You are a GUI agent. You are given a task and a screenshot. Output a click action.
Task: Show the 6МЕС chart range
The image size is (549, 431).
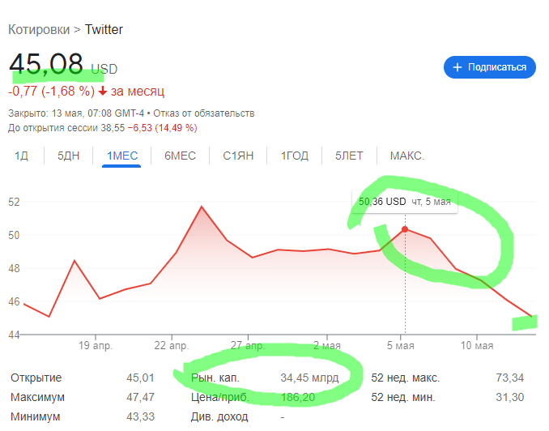180,156
